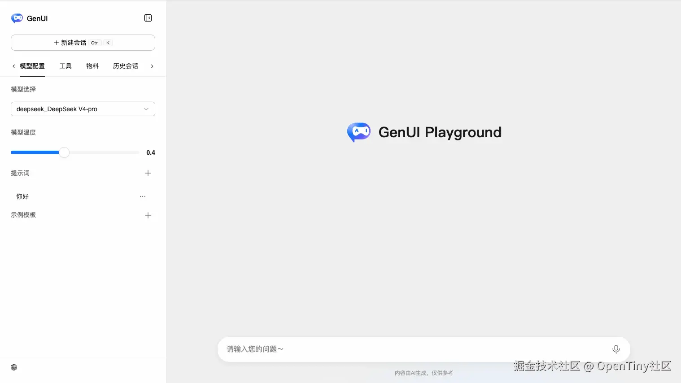The image size is (681, 383).
Task: Click the unfilled part of the temperature slider track
Action: pos(104,152)
